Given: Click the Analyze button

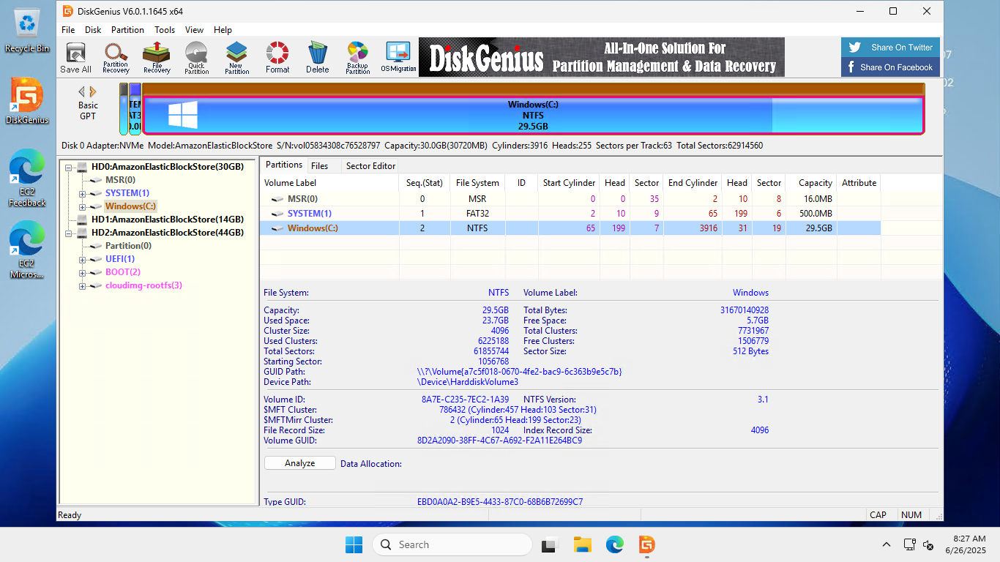Looking at the screenshot, I should click(x=300, y=463).
